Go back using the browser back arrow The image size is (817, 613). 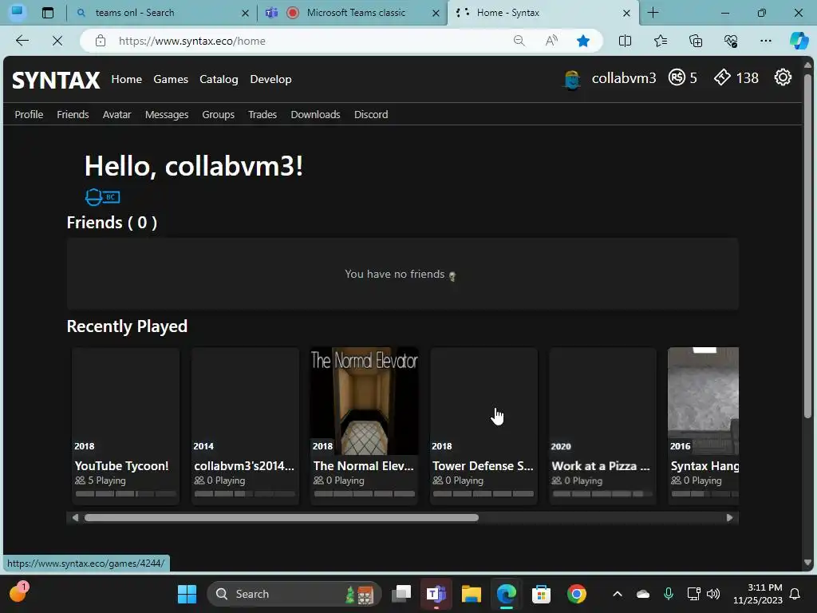(x=22, y=41)
